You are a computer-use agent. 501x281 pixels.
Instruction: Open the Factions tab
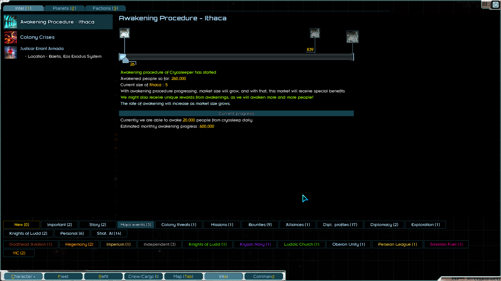coord(105,8)
